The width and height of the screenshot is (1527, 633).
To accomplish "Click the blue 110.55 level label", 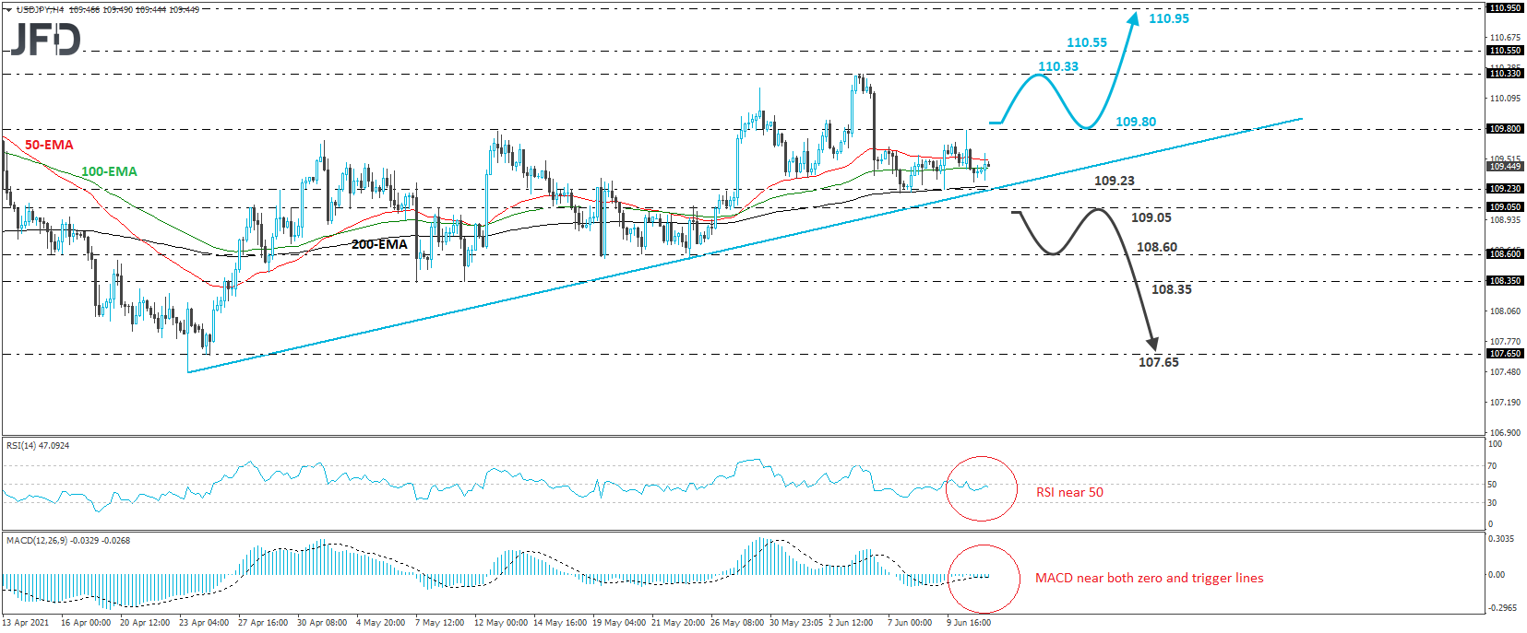I will click(1087, 42).
